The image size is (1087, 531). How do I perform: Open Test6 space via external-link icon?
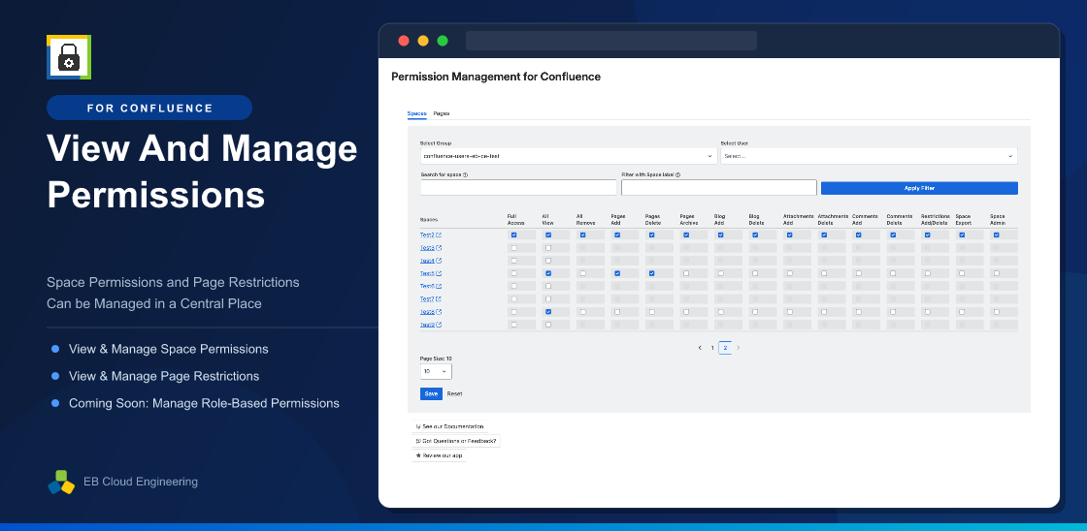coord(439,286)
